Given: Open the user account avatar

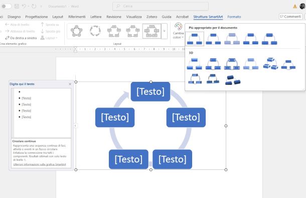Looking at the screenshot, I should click(302, 6).
